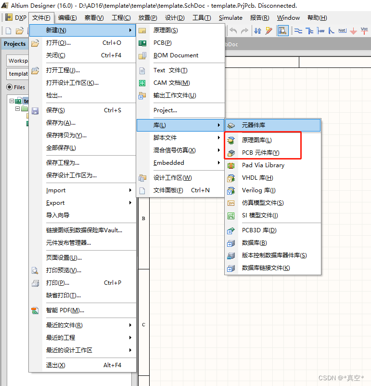Expand the Import submenu arrow
Screen dimensions: 371x386
130,190
